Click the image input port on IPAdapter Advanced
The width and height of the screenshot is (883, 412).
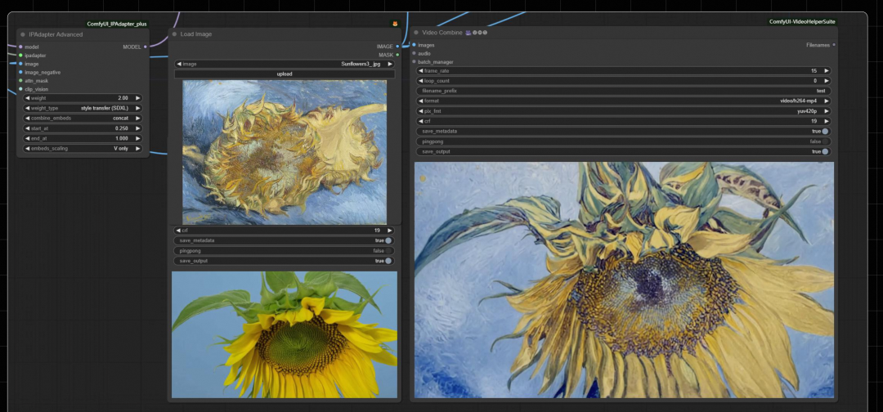click(x=20, y=64)
